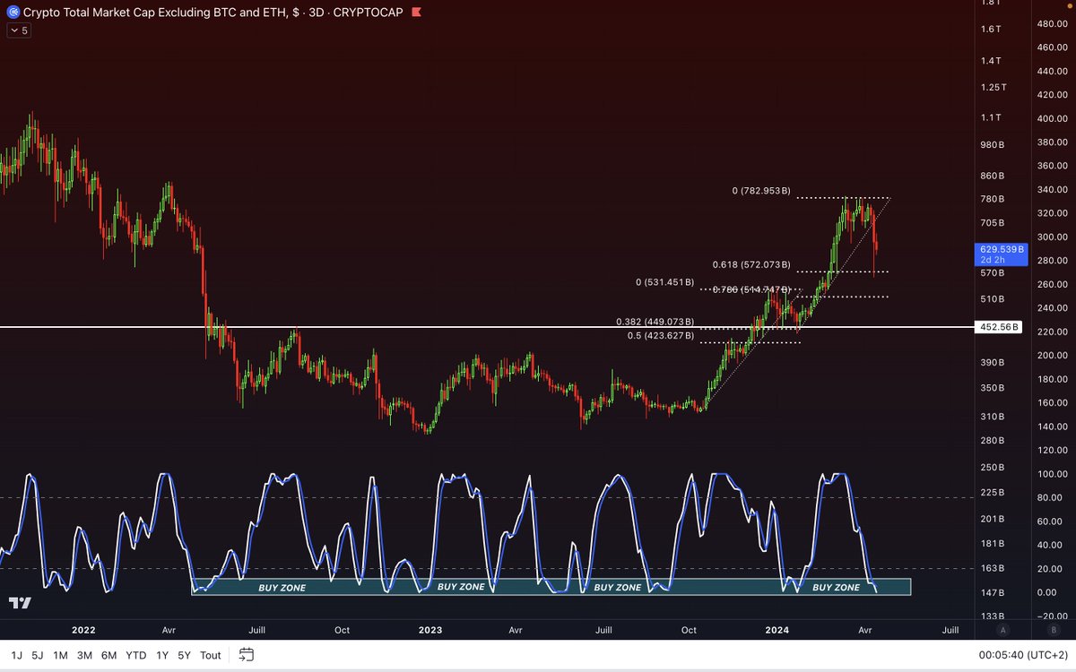1076x672 pixels.
Task: Click the Fibonacci label 0 (531.451 B)
Action: (664, 282)
